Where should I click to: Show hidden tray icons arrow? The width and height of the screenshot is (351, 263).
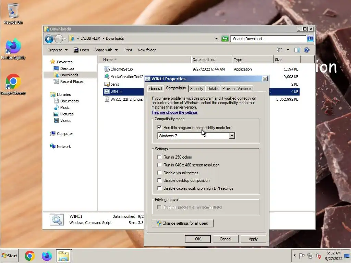pyautogui.click(x=294, y=255)
